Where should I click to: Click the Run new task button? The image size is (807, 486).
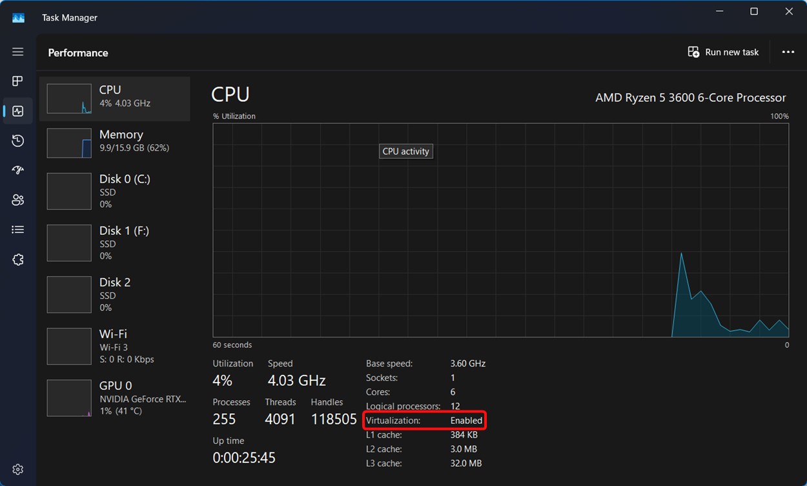click(x=723, y=52)
